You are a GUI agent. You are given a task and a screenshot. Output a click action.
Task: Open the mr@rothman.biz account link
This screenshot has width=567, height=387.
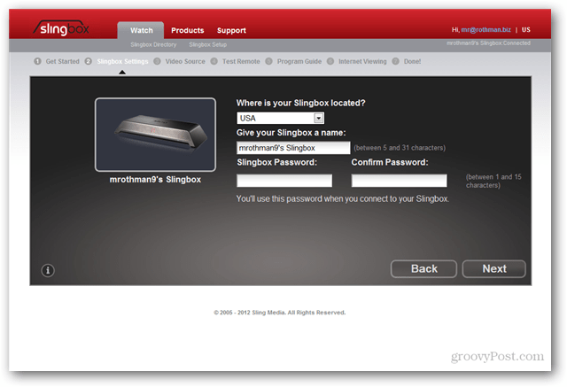pos(486,29)
